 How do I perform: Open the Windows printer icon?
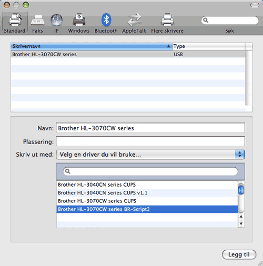(x=79, y=19)
